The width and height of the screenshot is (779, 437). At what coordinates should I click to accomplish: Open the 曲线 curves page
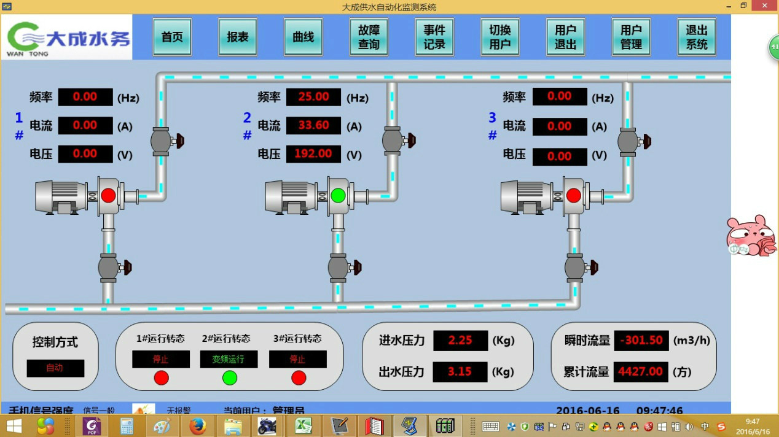pyautogui.click(x=303, y=37)
